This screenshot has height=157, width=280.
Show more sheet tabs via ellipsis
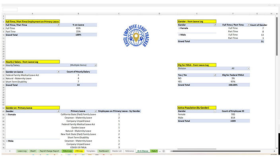pyautogui.click(x=160, y=151)
